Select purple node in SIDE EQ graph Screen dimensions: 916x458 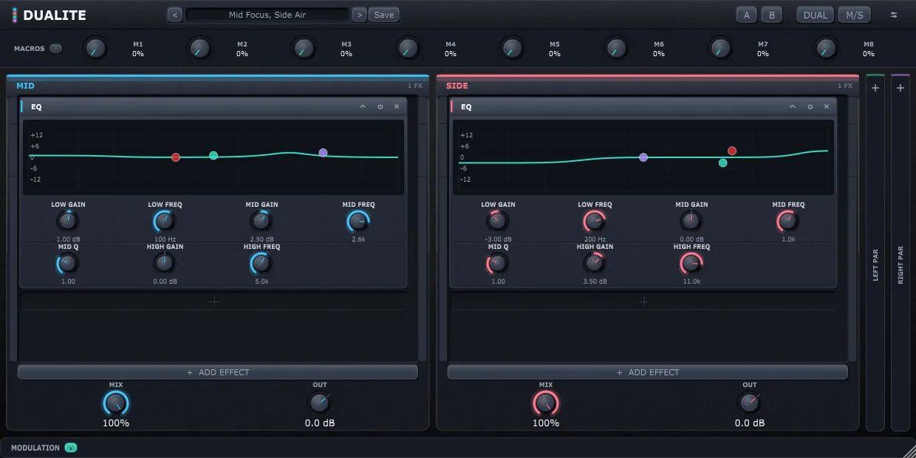[643, 157]
